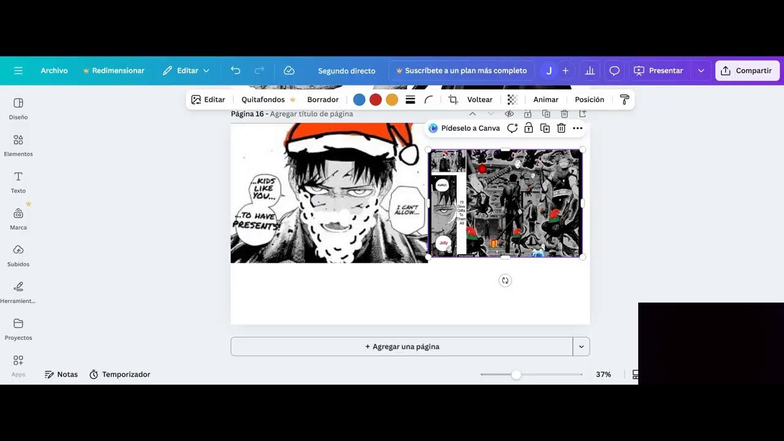Click Editar image in floating toolbar
The image size is (784, 441).
point(208,99)
